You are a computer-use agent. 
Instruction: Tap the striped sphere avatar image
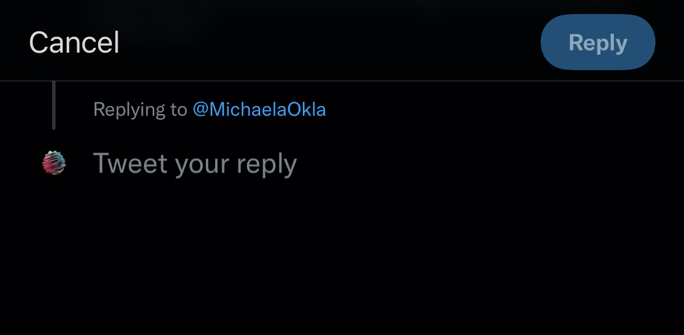54,163
